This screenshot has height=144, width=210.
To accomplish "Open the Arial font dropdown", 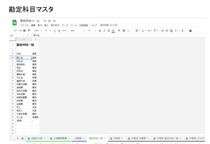I will (77, 31).
